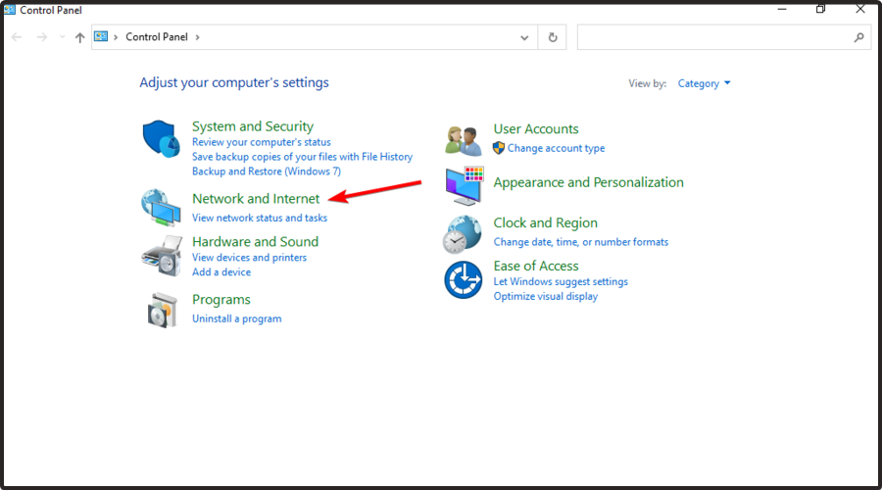Click the Appearance and Personalization monitor icon
The height and width of the screenshot is (490, 882).
[x=465, y=185]
